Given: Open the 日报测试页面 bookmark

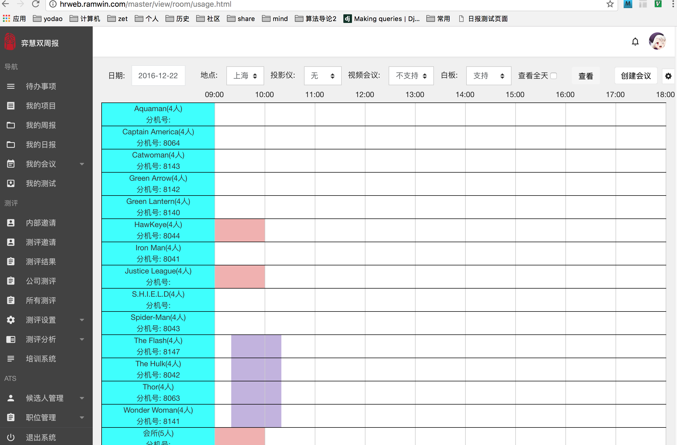Looking at the screenshot, I should 483,19.
